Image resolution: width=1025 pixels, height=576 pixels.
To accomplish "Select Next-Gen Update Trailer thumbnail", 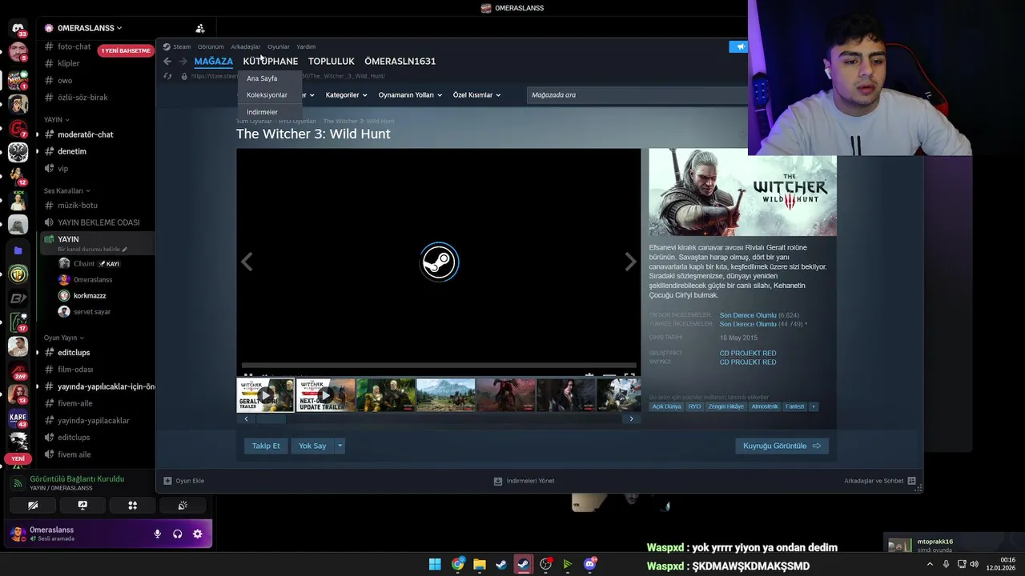I will point(326,395).
